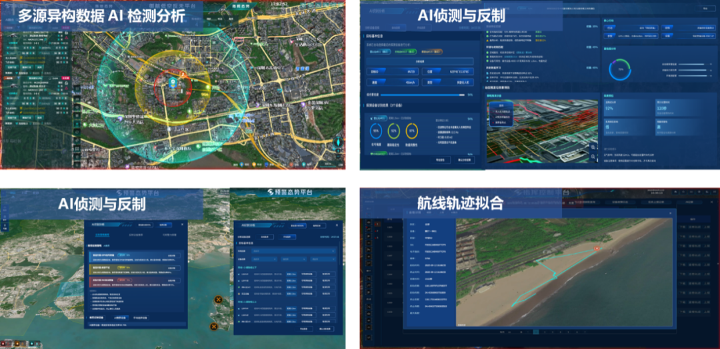
Task: Click the 确认分析结果 button at the panel bottom
Action: point(464,159)
